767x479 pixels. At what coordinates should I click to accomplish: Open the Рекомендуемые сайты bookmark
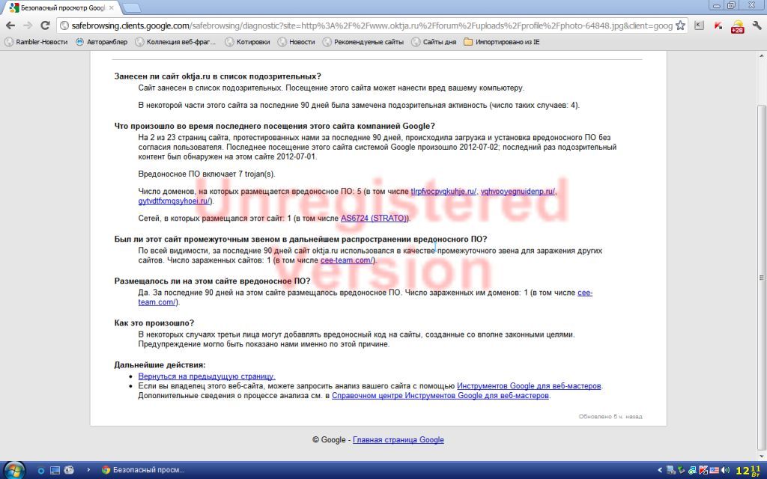coord(363,42)
